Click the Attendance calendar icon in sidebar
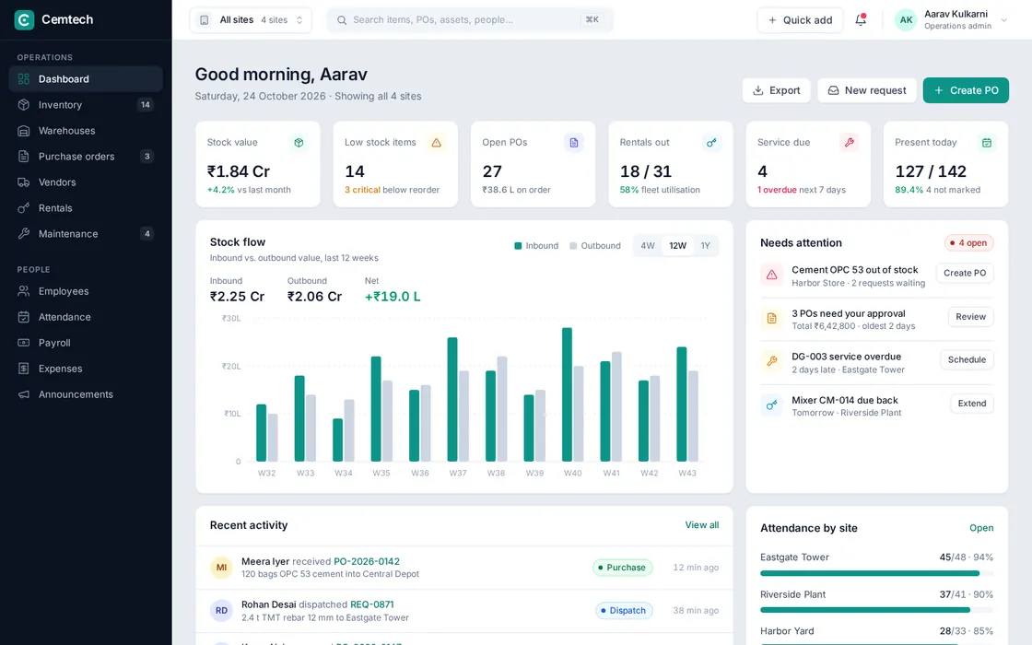This screenshot has height=645, width=1032. pyautogui.click(x=24, y=317)
